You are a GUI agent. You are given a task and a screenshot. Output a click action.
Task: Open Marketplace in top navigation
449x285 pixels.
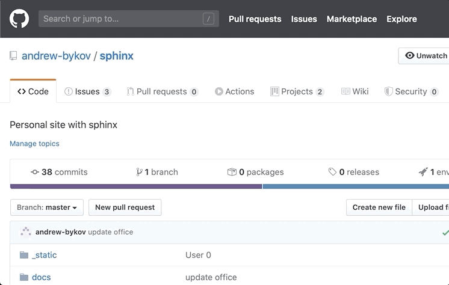(351, 19)
